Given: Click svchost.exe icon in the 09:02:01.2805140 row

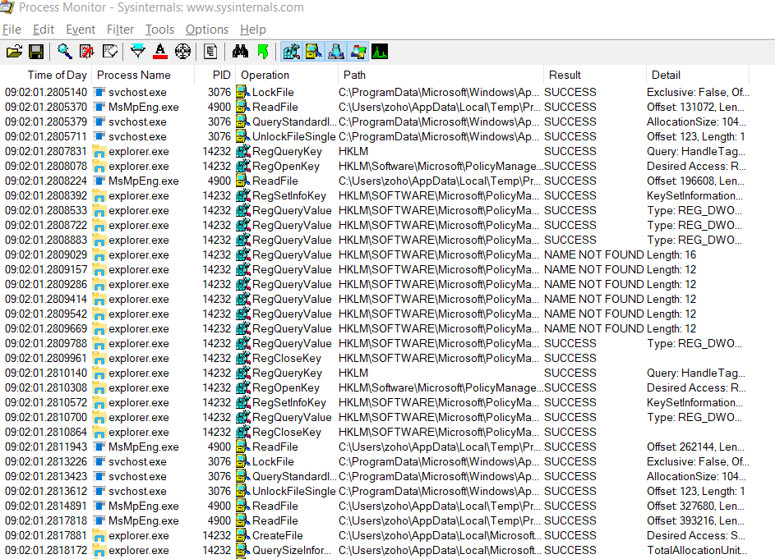Looking at the screenshot, I should click(x=99, y=92).
